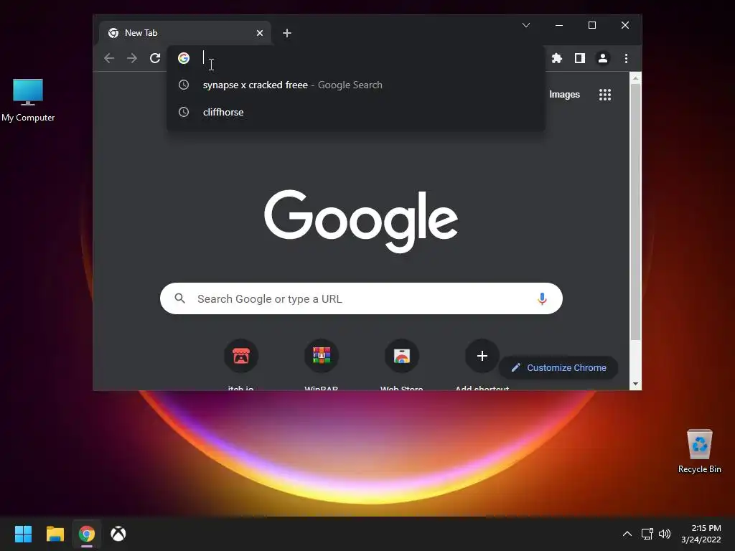Open the Xbox app from taskbar
Image resolution: width=735 pixels, height=551 pixels.
pyautogui.click(x=118, y=534)
